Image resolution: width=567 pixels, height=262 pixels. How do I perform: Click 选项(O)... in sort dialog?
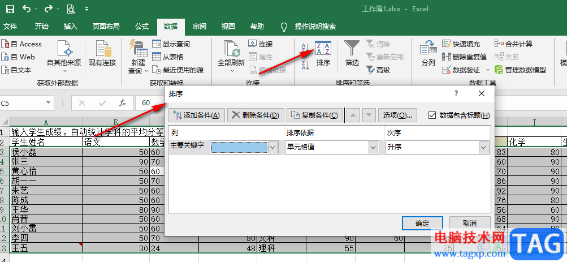pos(398,115)
